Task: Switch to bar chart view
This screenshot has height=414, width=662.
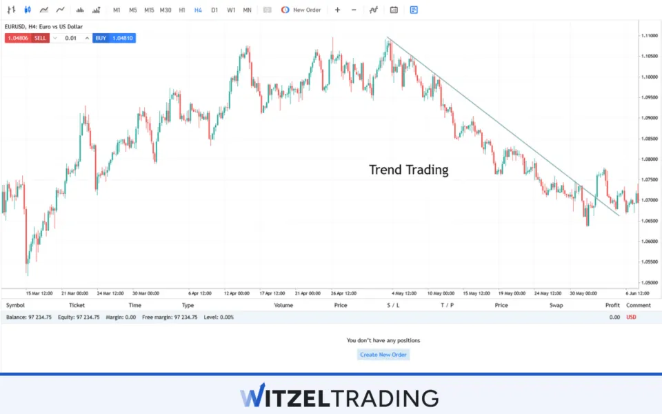Action: [11, 10]
